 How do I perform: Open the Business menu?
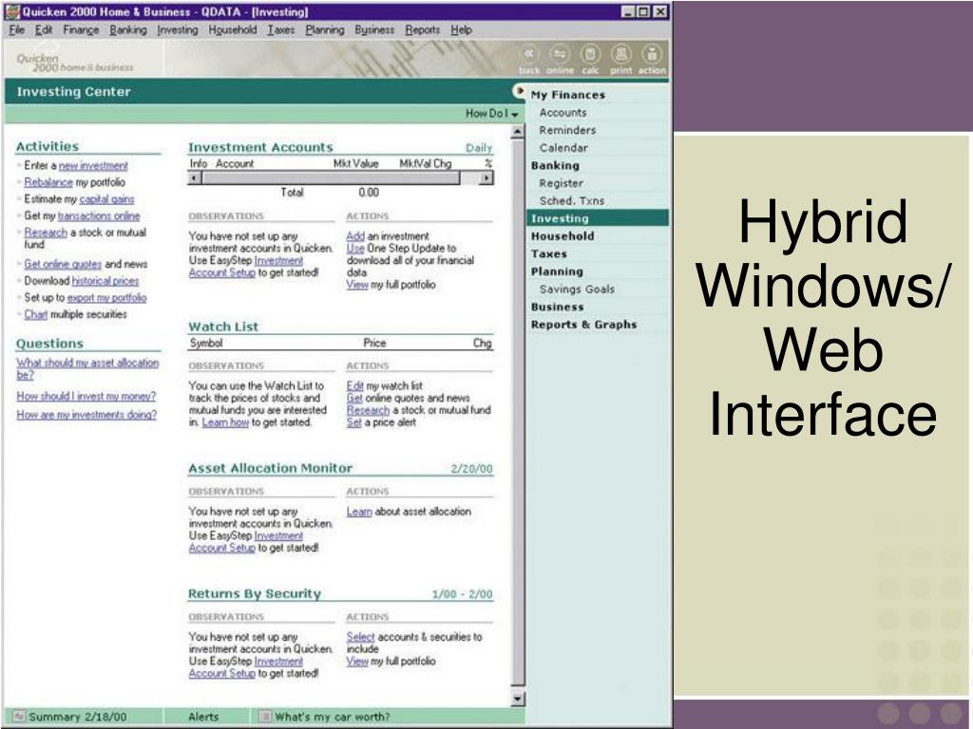point(374,29)
